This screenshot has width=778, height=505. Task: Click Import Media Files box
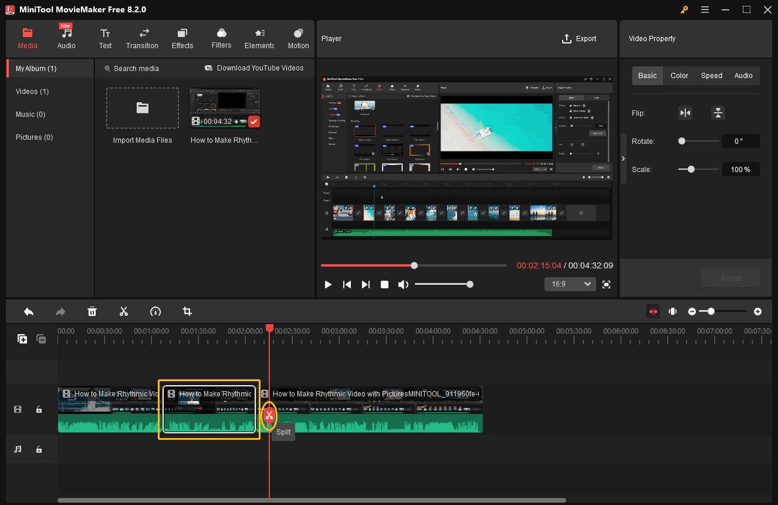pyautogui.click(x=143, y=108)
